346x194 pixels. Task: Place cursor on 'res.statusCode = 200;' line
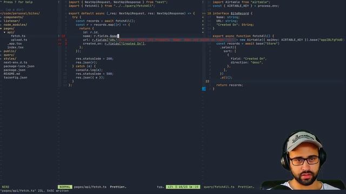tap(95, 59)
